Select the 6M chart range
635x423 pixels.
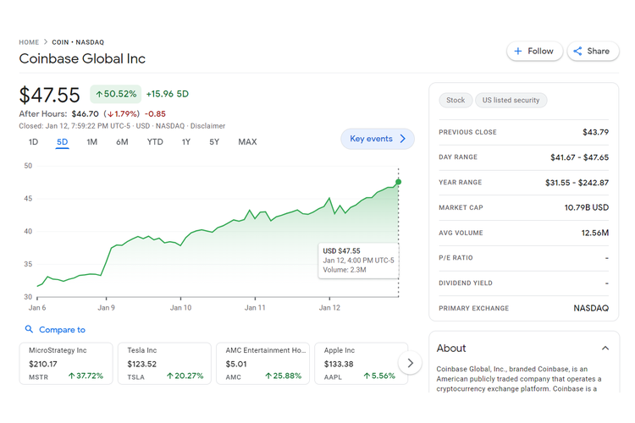tap(122, 142)
